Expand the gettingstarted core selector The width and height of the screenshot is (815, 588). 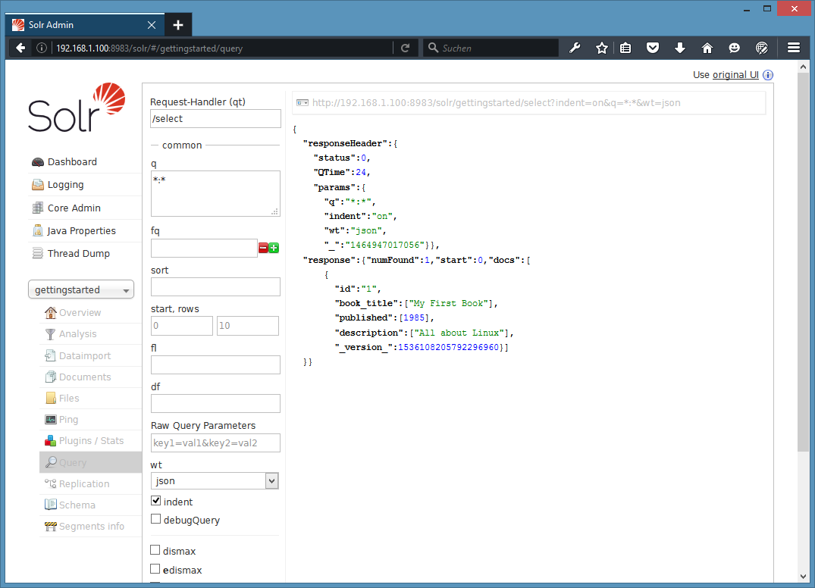81,290
